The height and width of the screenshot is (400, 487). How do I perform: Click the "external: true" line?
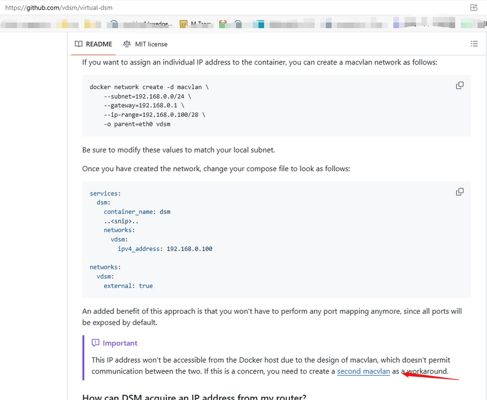tap(128, 286)
